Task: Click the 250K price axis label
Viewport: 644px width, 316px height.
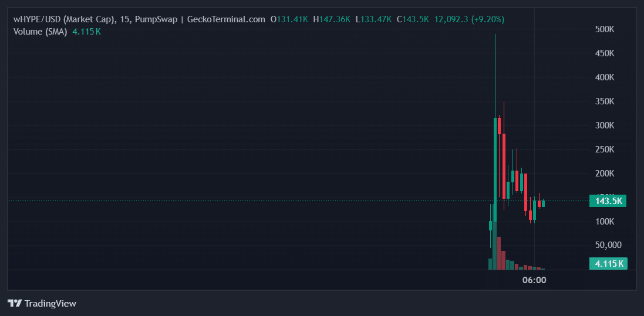Action: [605, 149]
